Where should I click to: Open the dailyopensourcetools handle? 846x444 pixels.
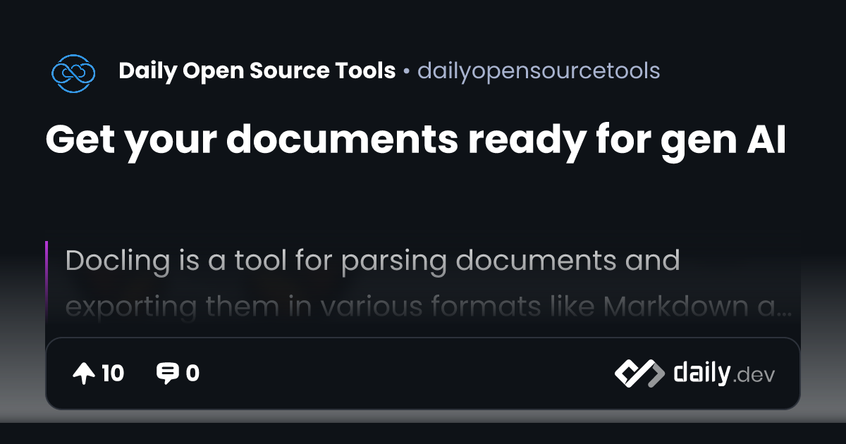point(539,71)
